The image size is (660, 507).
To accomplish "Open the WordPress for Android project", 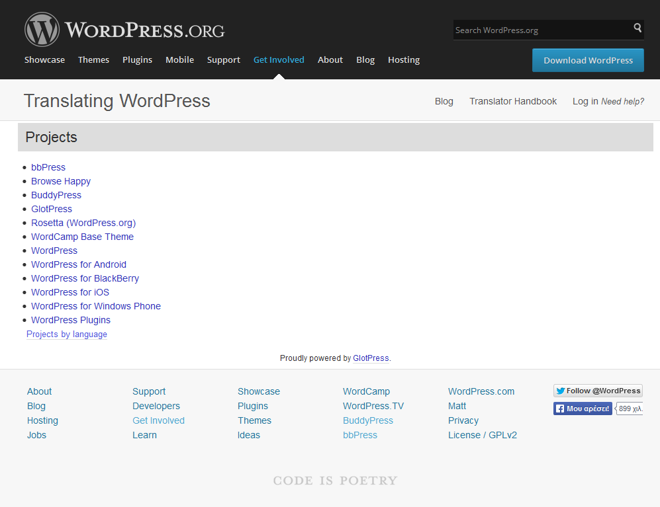I will point(79,264).
